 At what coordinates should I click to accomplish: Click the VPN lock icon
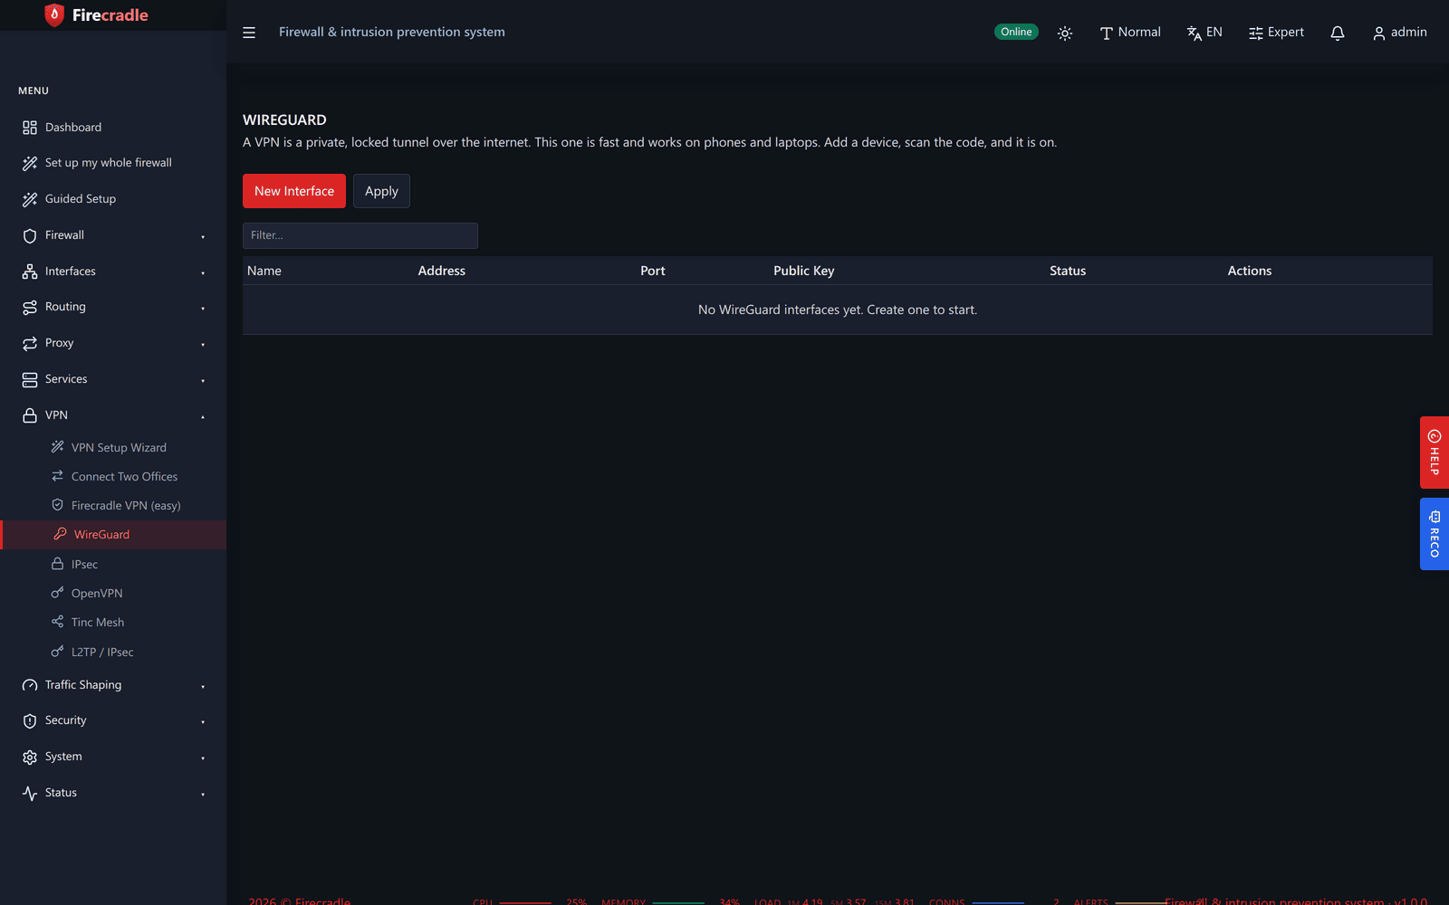30,415
